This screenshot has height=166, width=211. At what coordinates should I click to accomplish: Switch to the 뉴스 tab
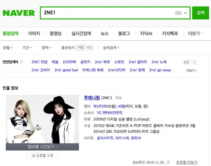tap(104, 33)
